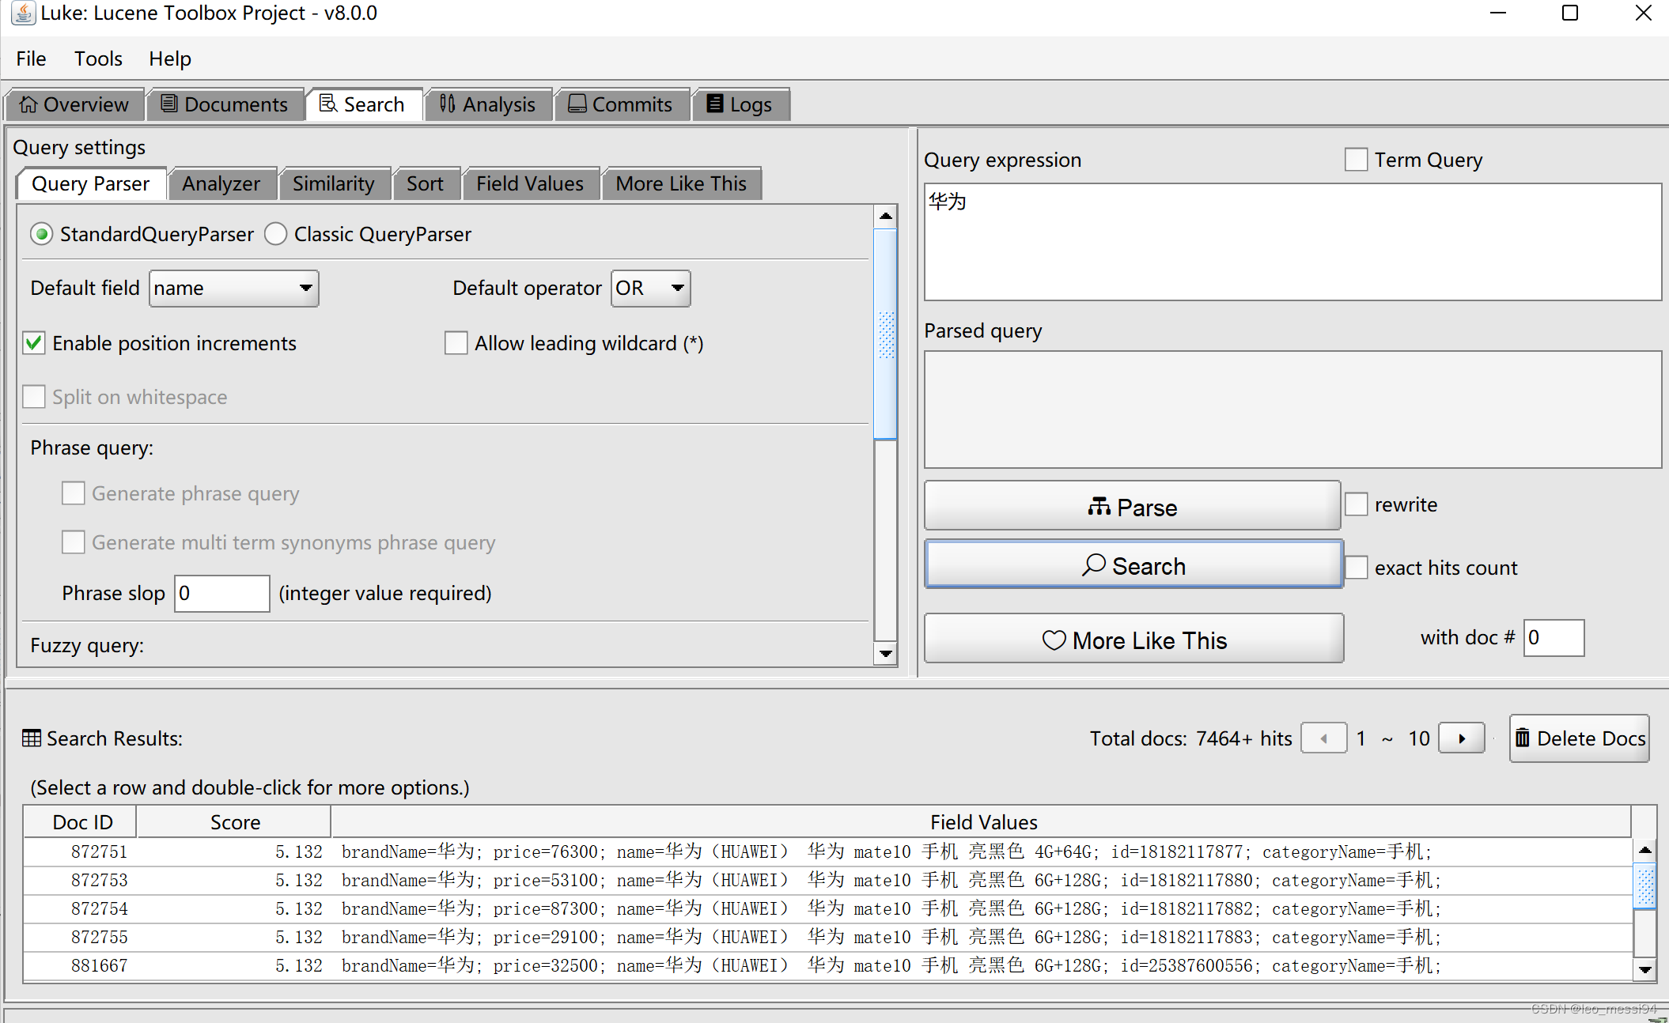
Task: Click the More Like This button
Action: pos(1133,639)
